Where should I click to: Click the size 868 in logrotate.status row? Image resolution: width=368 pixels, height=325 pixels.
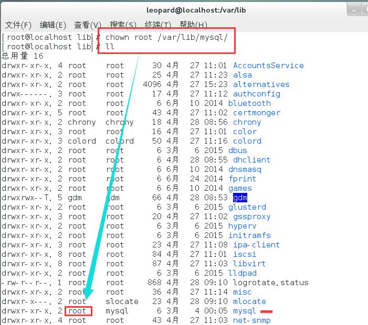[155, 283]
